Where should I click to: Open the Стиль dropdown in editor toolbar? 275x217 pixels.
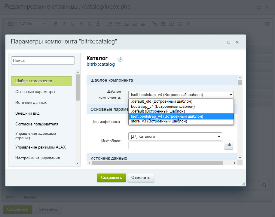point(33,24)
